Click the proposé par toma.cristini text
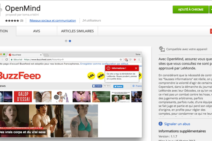This screenshot has height=141, width=212. click(x=22, y=15)
